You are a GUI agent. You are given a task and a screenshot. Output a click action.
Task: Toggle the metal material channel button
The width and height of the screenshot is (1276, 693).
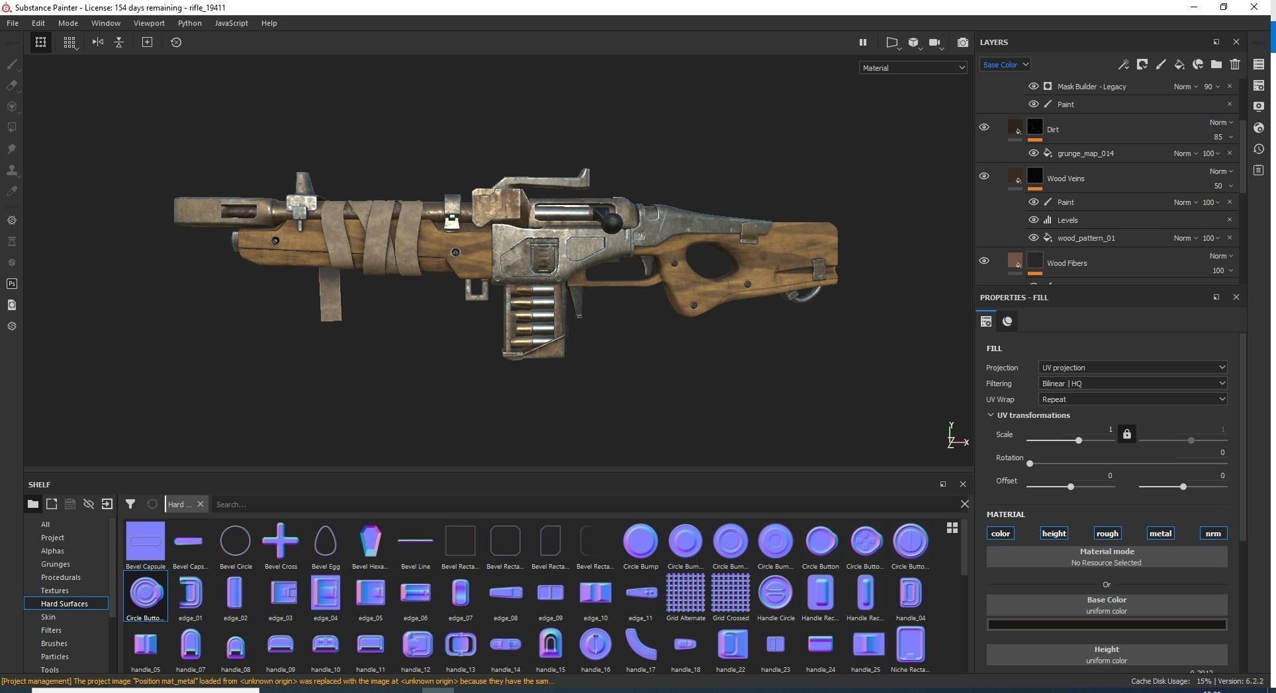(x=1160, y=534)
